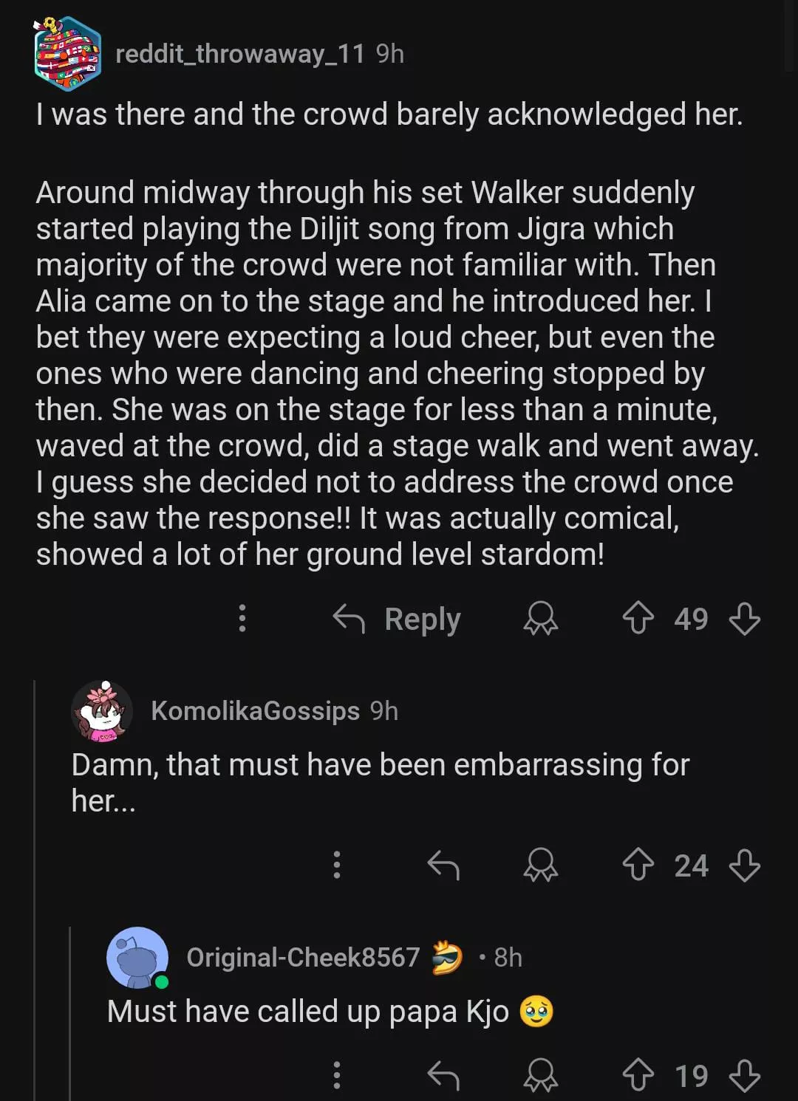Open KomolikaGossips' profile via username

[255, 710]
